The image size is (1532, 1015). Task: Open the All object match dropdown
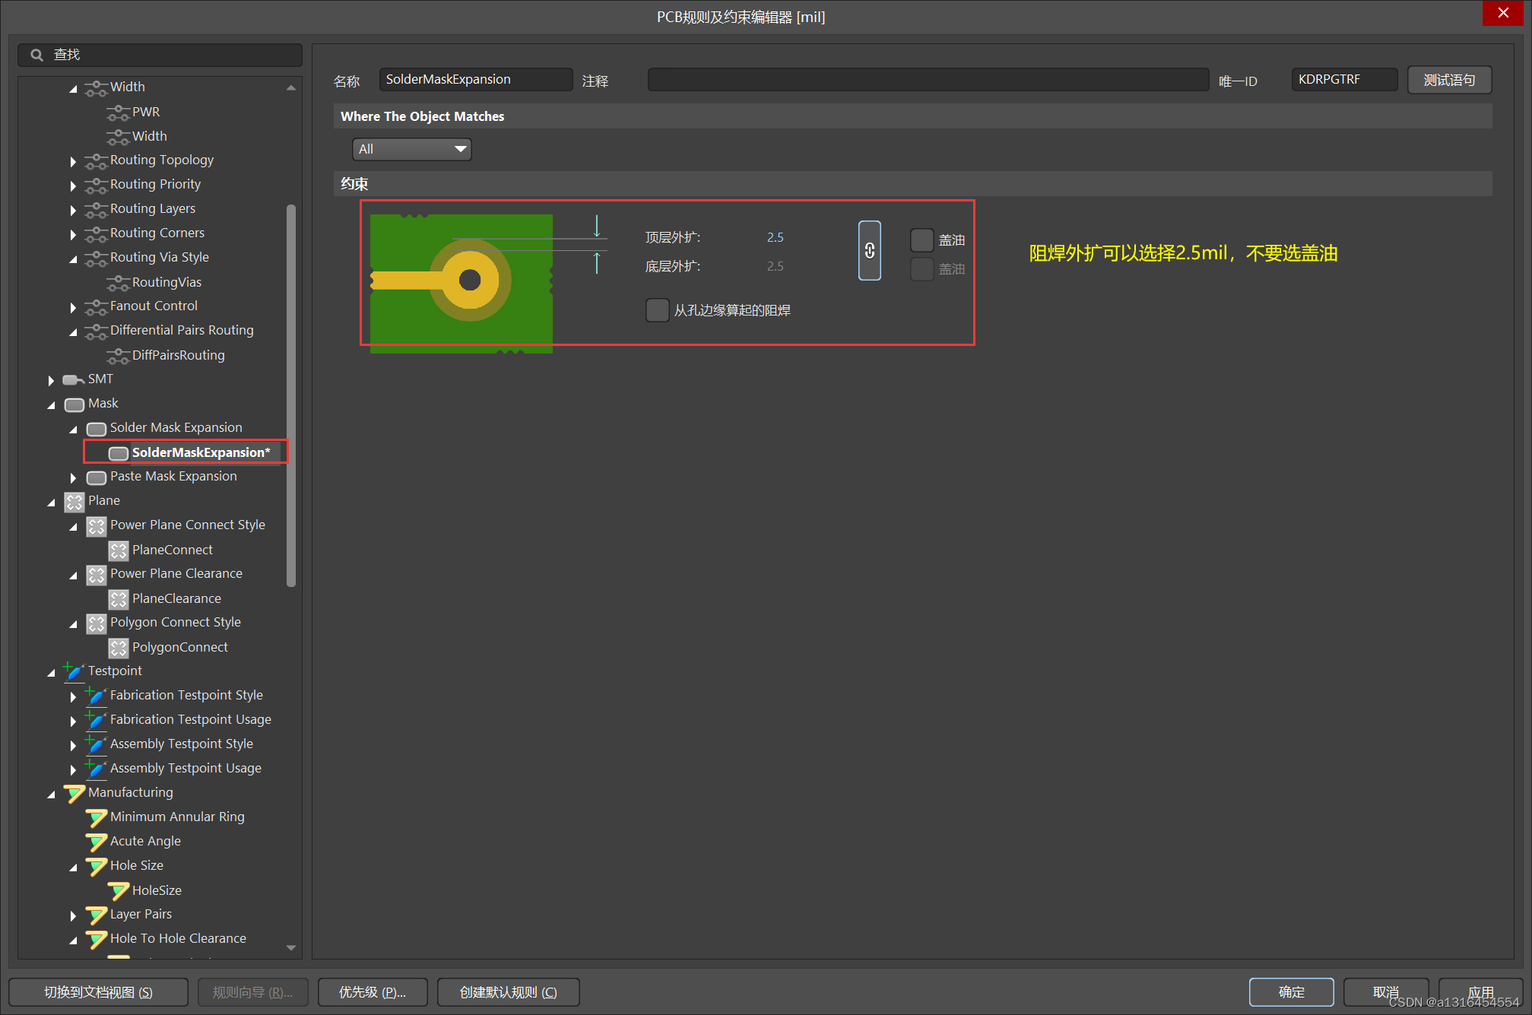coord(411,149)
